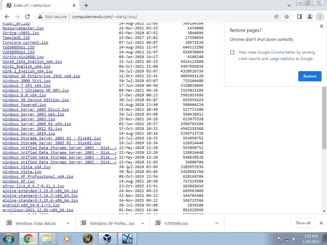Select the Index of /~dartz/isos/ tab

[41, 5]
